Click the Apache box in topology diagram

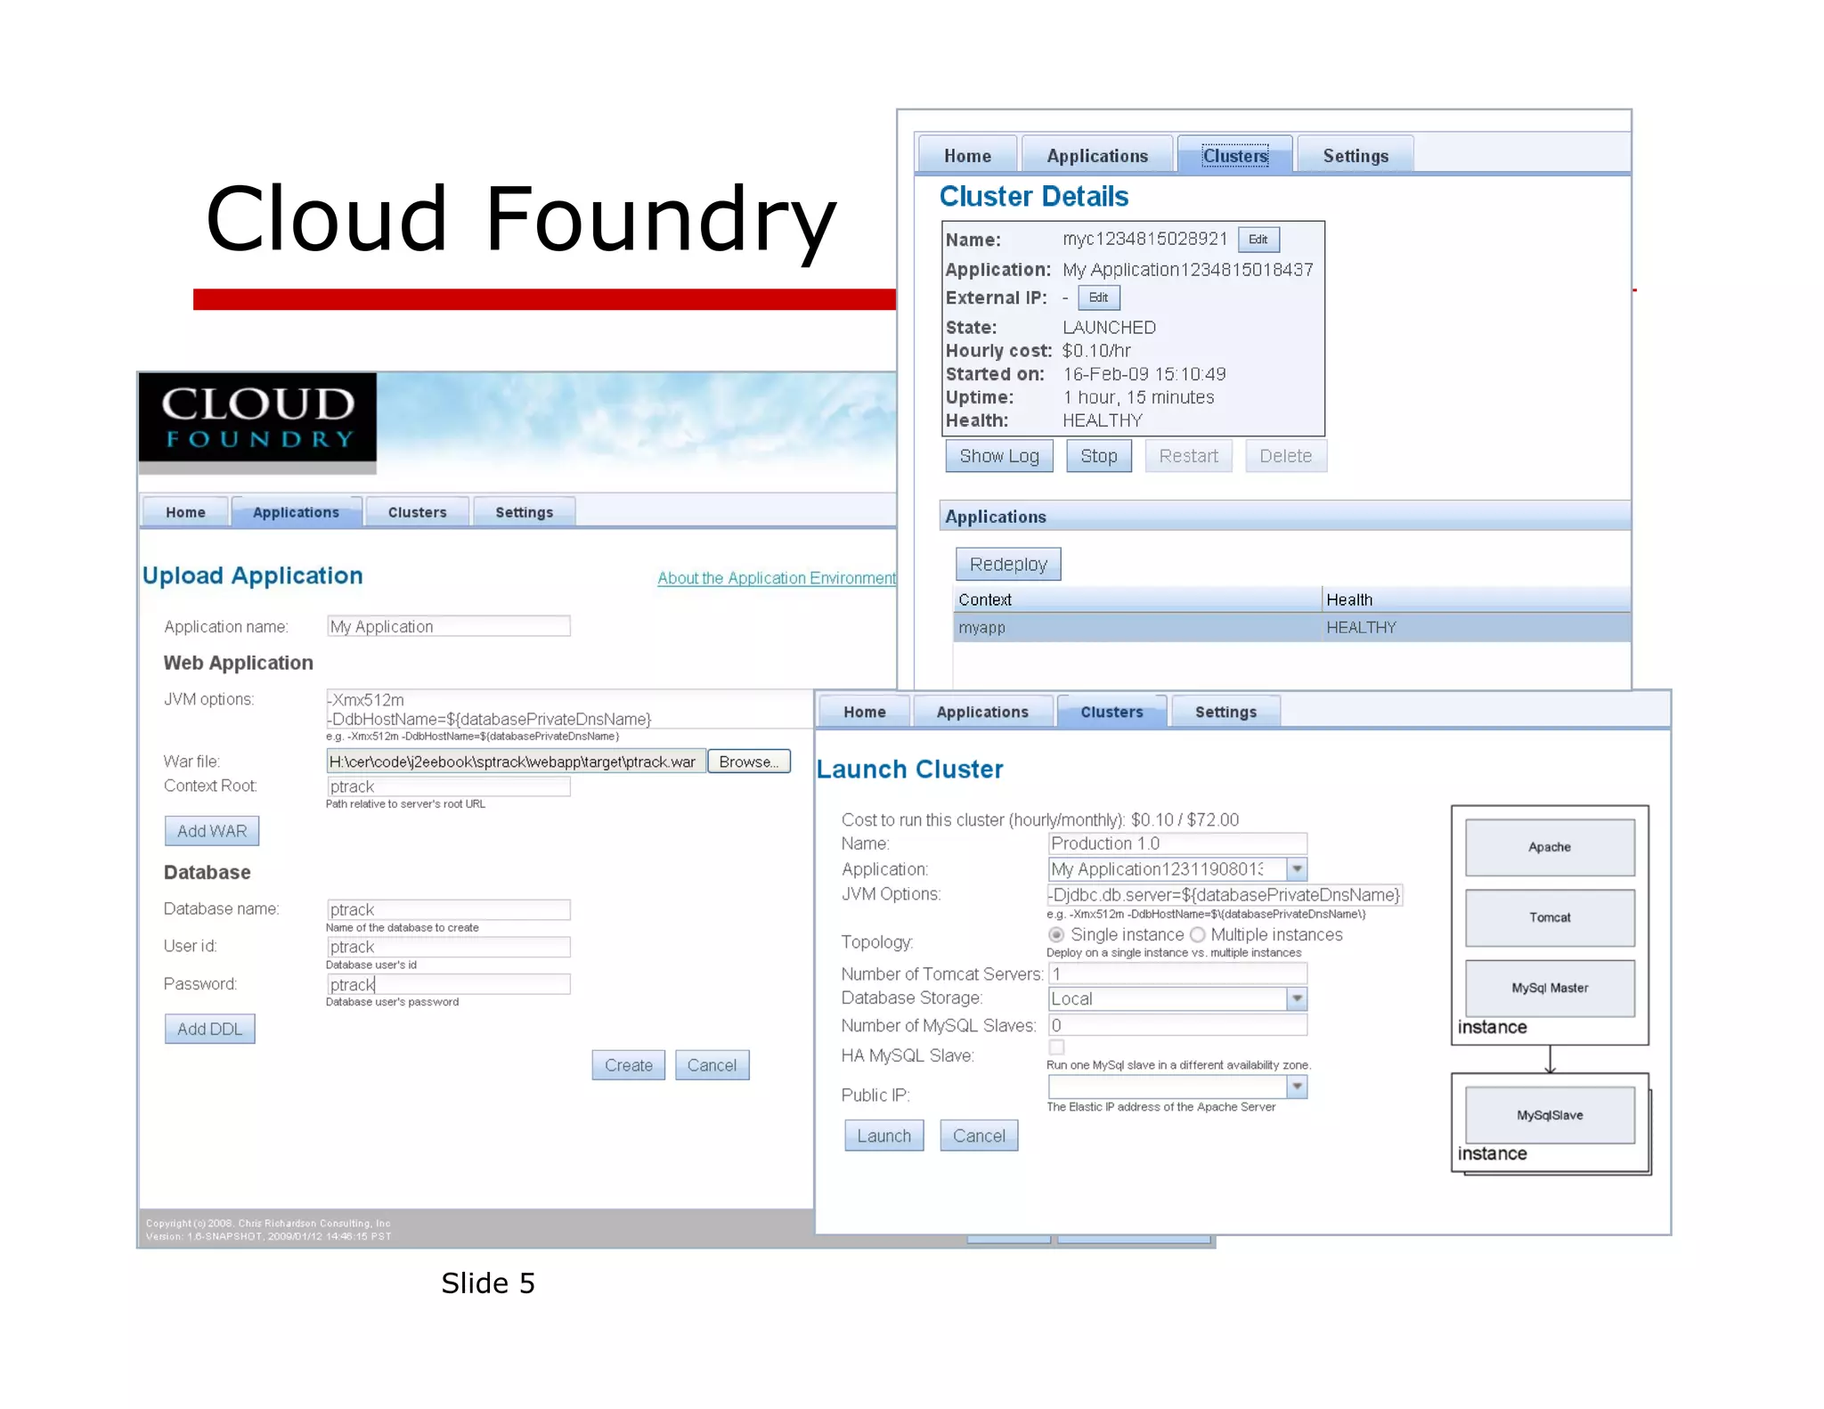point(1550,847)
